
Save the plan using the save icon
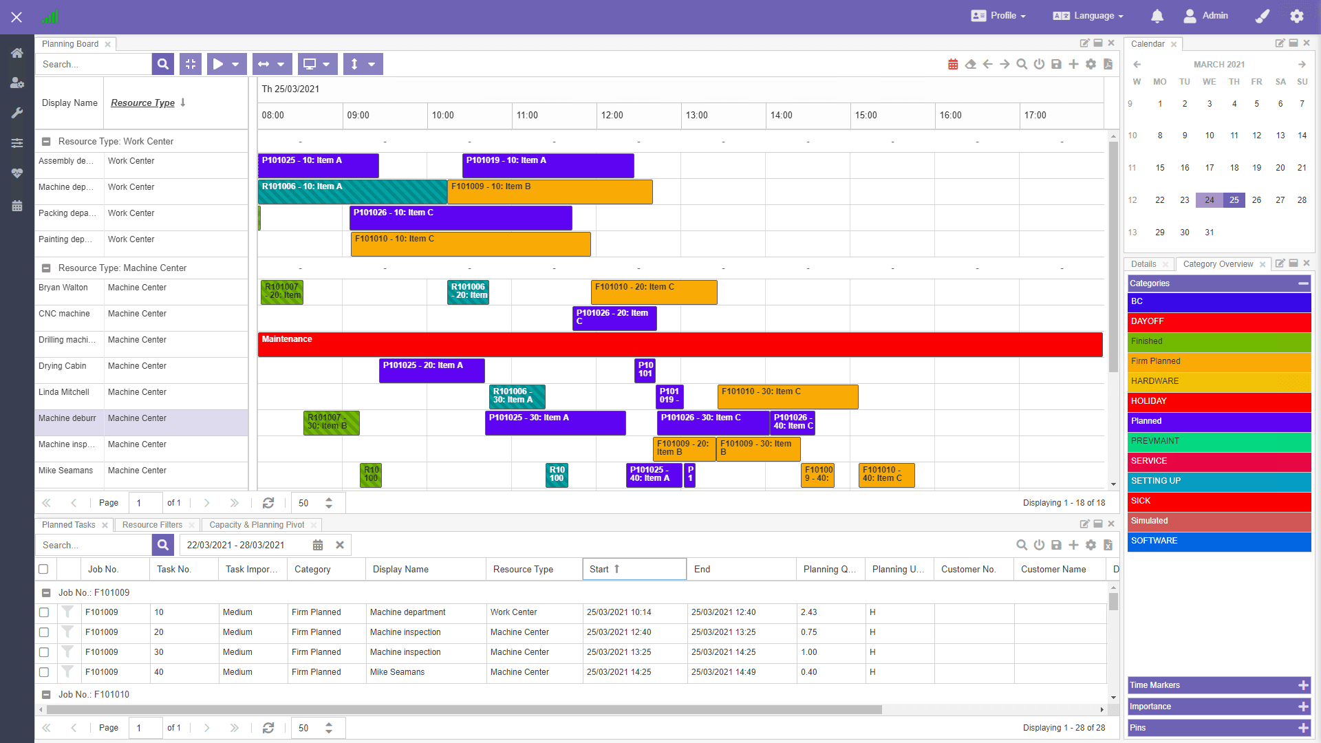(x=1056, y=64)
